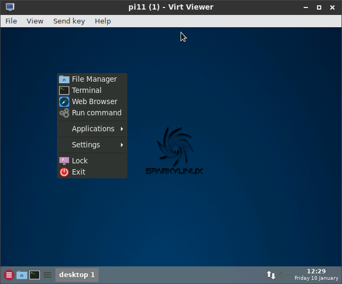Switch to desktop 1 in the pager
Viewport: 342px width, 284px height.
coord(77,275)
